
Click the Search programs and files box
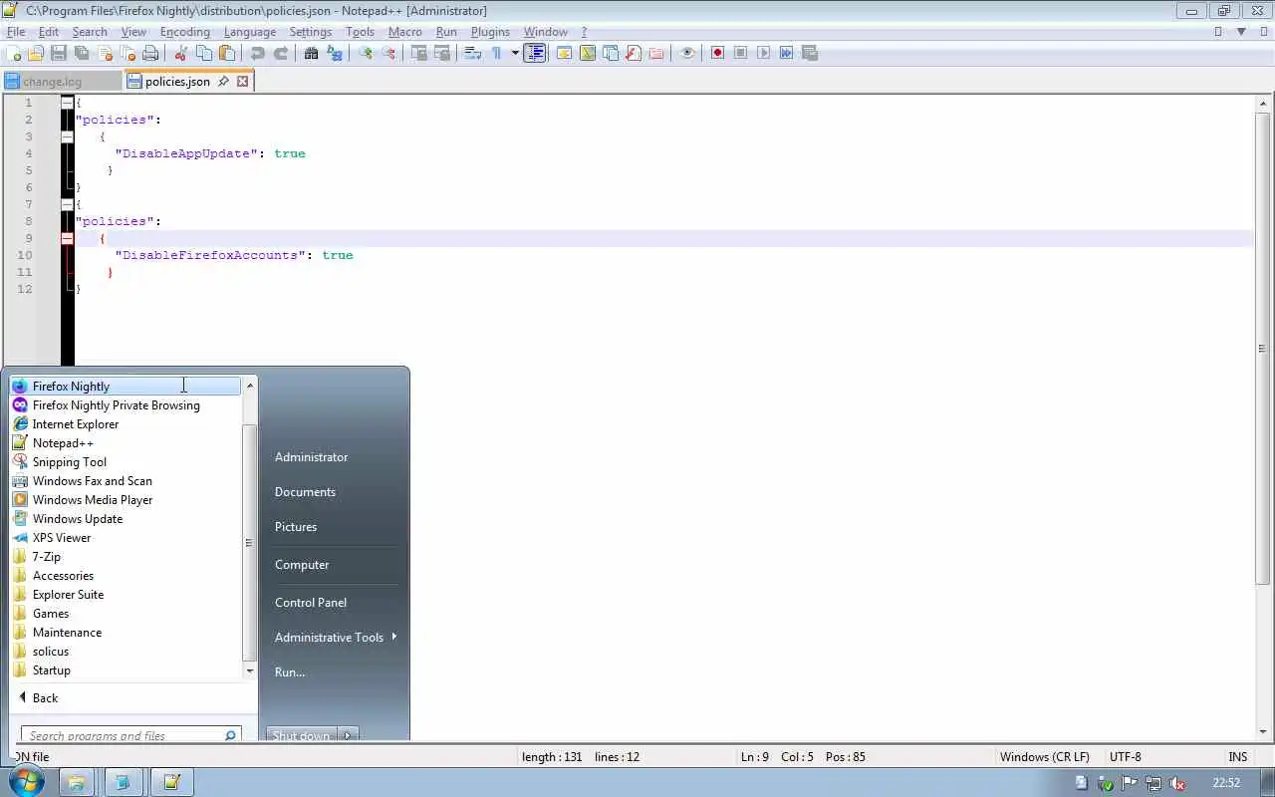click(x=129, y=735)
